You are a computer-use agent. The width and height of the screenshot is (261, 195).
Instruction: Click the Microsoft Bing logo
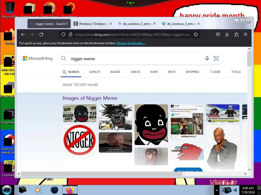[x=38, y=58]
